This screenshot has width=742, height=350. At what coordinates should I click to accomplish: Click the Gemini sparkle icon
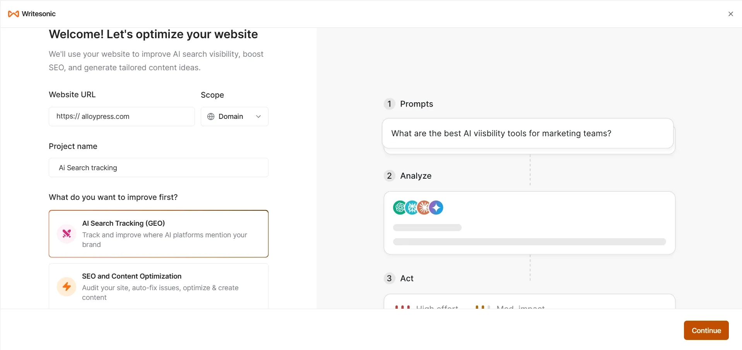pyautogui.click(x=436, y=208)
